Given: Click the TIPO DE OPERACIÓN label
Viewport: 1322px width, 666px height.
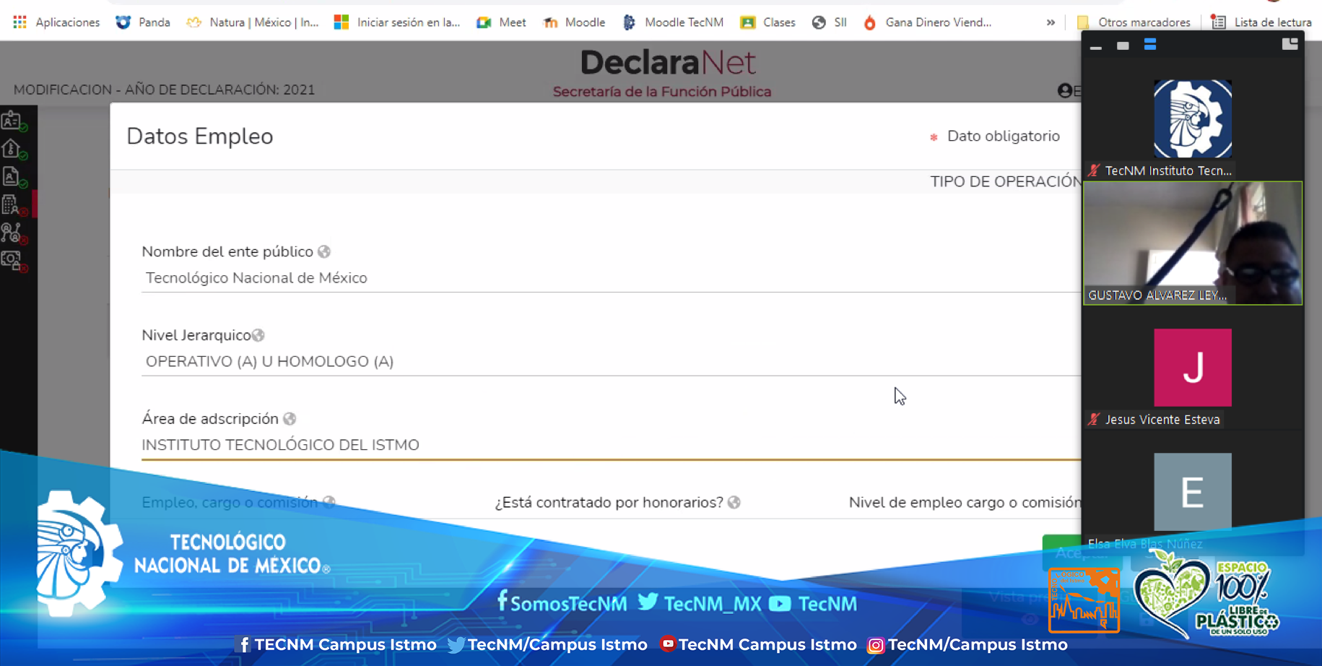Looking at the screenshot, I should pyautogui.click(x=1005, y=181).
